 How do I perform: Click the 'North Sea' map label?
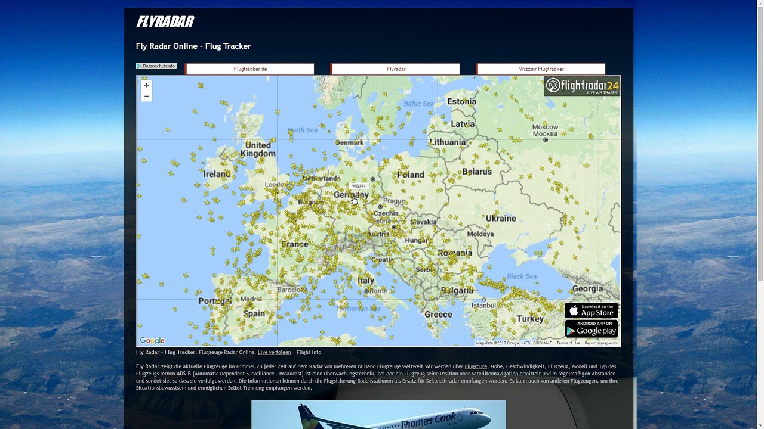tap(303, 130)
